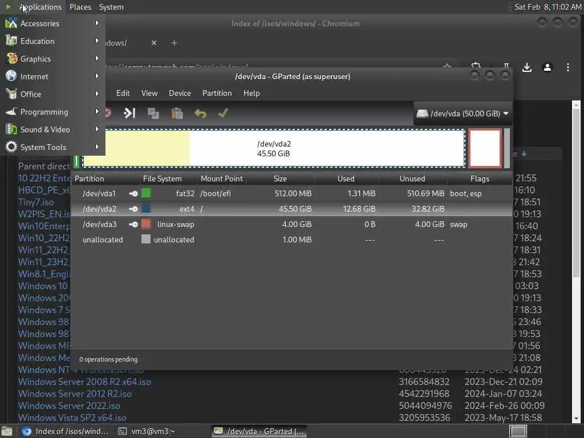Click the Copy partition toolbar icon
Screen dimensions: 584x438
point(153,113)
